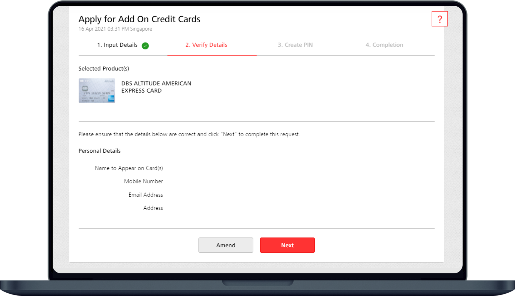Click the DBS Altitude card image
515x296 pixels.
97,90
